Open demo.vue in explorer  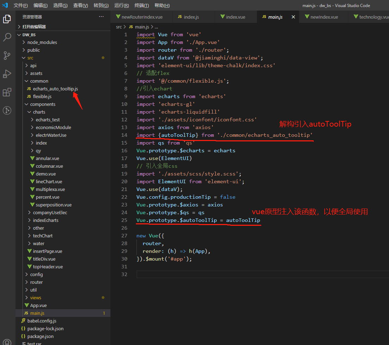click(x=63, y=174)
